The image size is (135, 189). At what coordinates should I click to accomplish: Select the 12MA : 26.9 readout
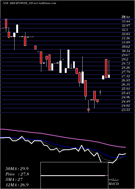pyautogui.click(x=17, y=185)
